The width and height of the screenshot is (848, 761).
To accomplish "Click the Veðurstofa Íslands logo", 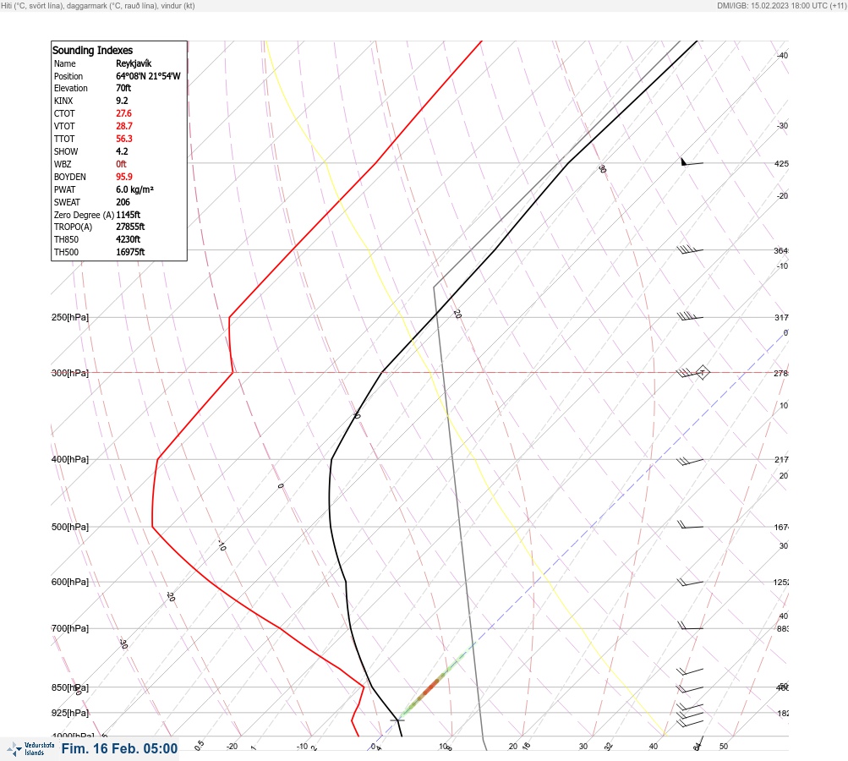I will point(30,749).
